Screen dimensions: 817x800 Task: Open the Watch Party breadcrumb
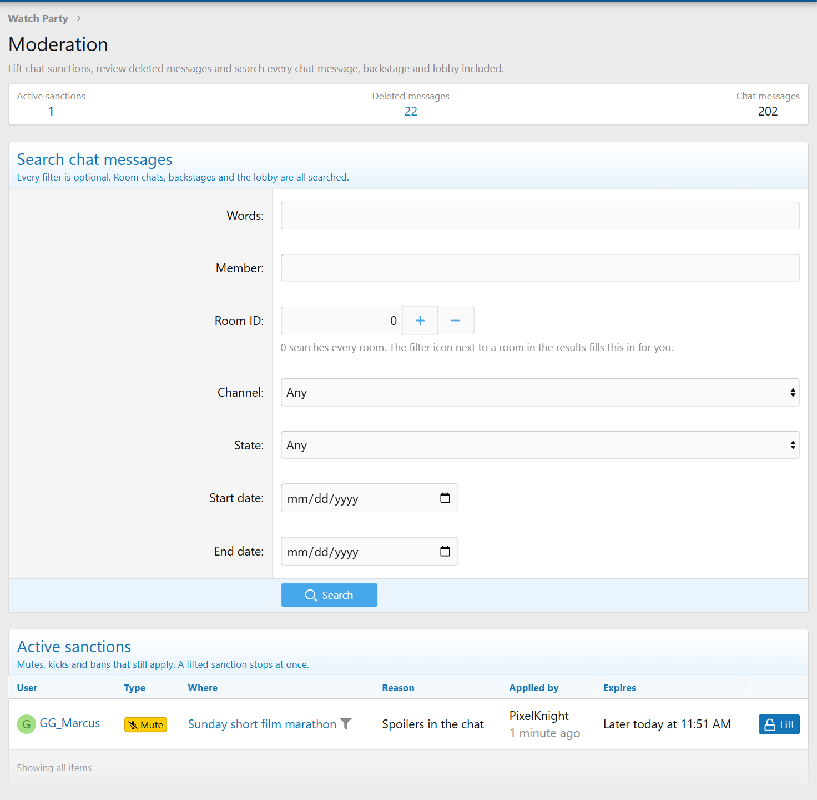pyautogui.click(x=38, y=18)
